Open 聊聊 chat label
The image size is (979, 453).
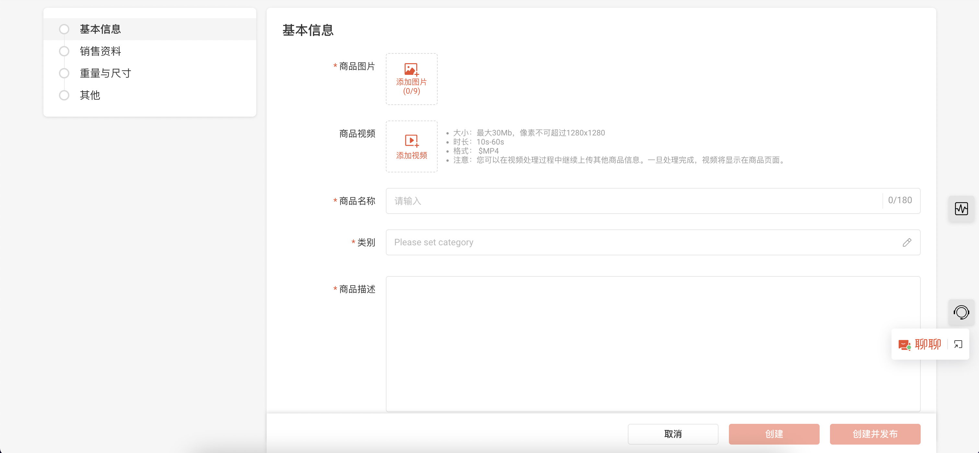pos(928,344)
